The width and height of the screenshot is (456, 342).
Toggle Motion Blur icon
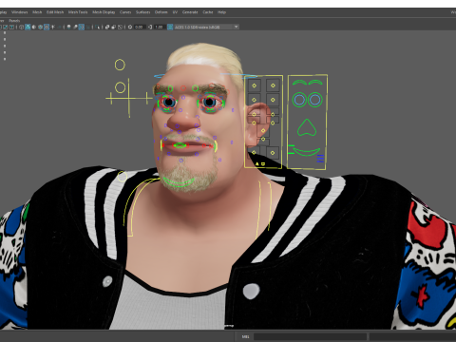coord(75,27)
